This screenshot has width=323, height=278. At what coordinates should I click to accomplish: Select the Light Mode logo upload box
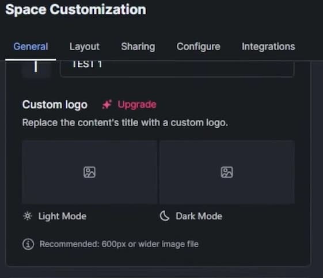90,172
